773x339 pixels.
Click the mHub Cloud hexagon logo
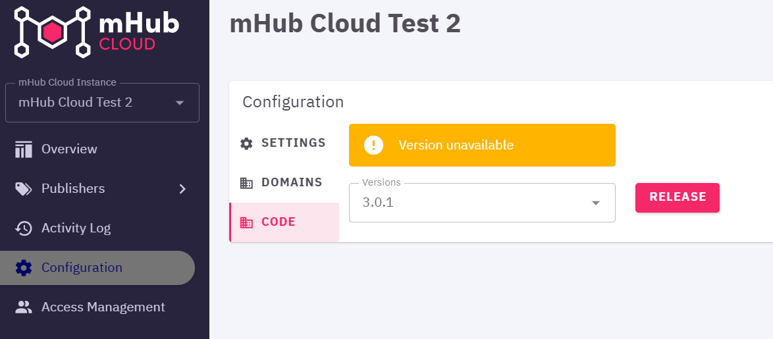52,32
